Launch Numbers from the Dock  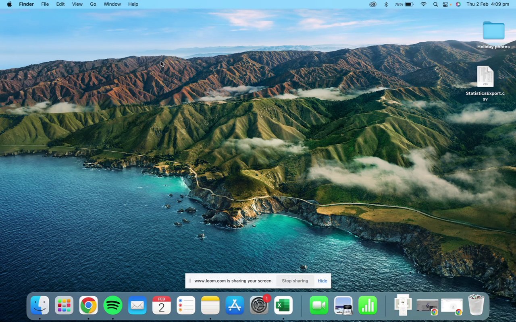click(368, 305)
